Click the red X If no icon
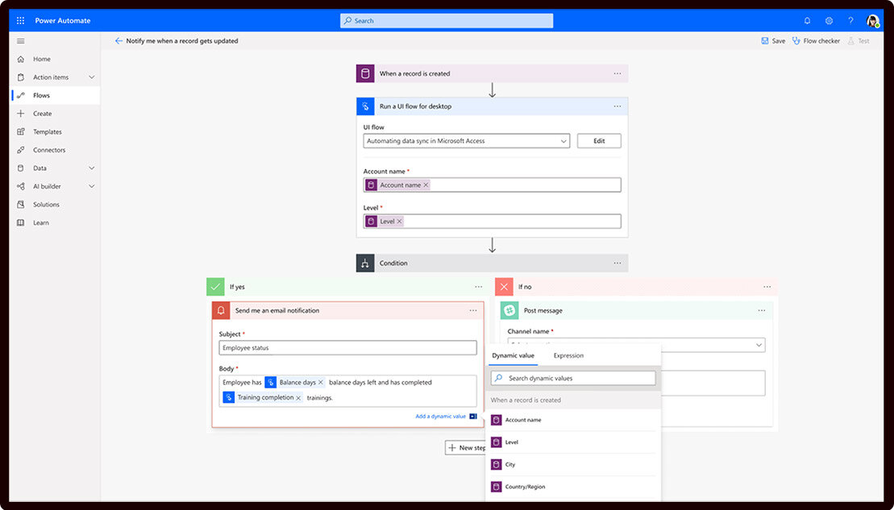894x510 pixels. click(x=504, y=287)
